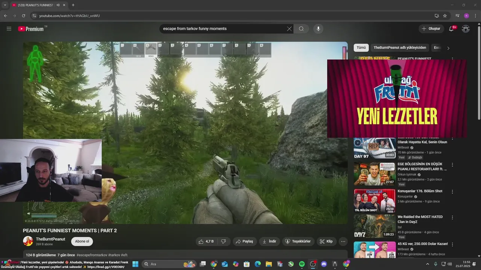Viewport: 481px width, 270px height.
Task: Open Chrome media controls icon
Action: [457, 16]
